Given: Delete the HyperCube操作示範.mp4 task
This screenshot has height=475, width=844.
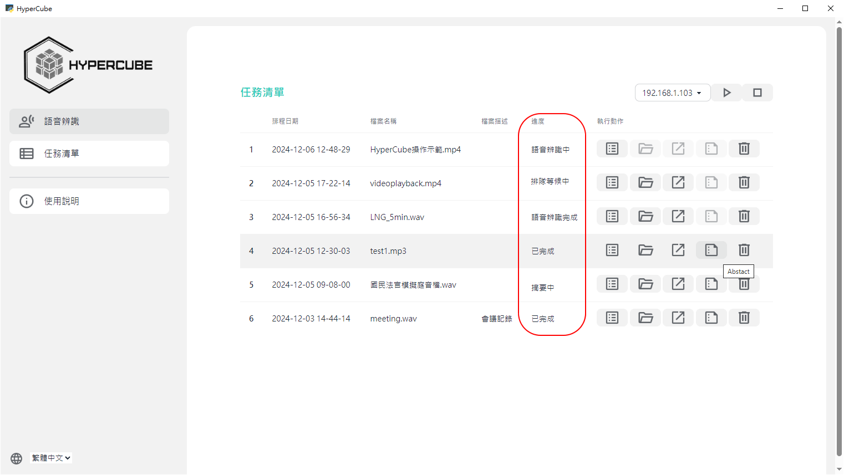Looking at the screenshot, I should tap(744, 149).
